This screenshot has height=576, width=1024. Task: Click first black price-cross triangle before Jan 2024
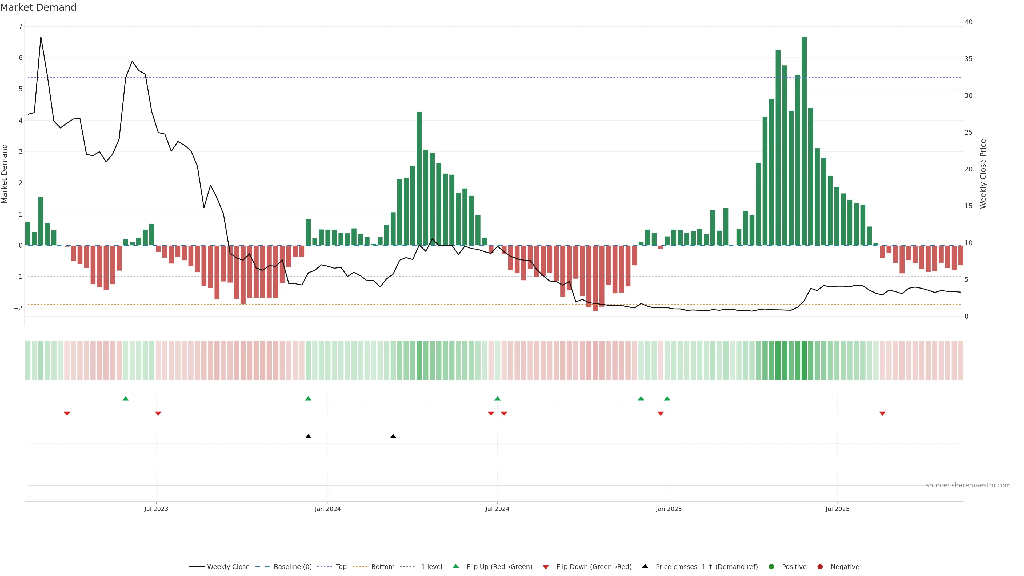[308, 437]
